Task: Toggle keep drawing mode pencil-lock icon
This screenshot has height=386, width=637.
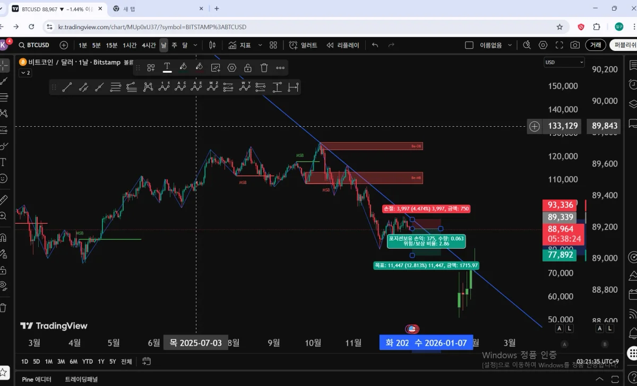Action: 4,253
